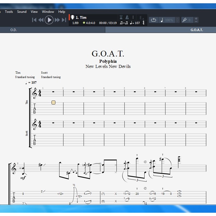Click the 100% speed field
Screen dimensions: 216x216
click(169, 20)
